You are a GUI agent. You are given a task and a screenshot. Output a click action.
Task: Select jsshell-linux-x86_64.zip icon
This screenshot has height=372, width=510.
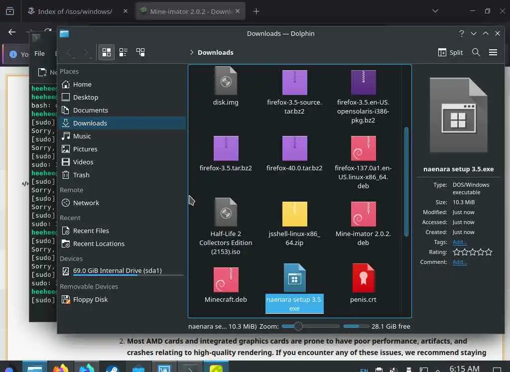pyautogui.click(x=294, y=214)
